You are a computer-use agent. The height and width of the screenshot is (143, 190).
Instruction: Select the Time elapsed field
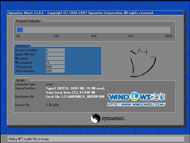[55, 67]
